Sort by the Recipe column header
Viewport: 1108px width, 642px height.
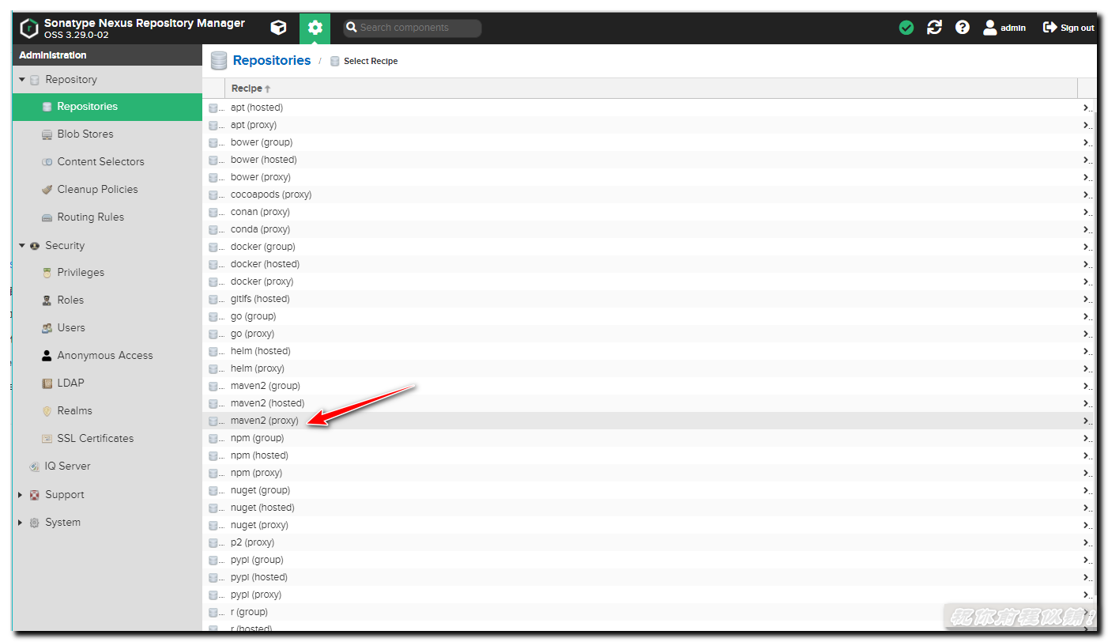(651, 89)
